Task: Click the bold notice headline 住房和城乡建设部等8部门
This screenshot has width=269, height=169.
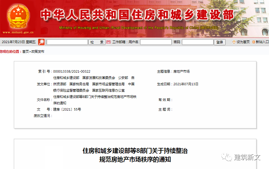Action: coord(135,151)
